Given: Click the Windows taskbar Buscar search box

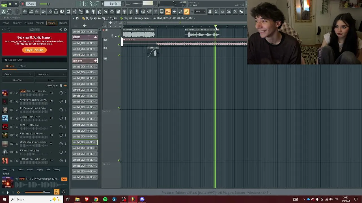Looking at the screenshot, I should coord(36,199).
